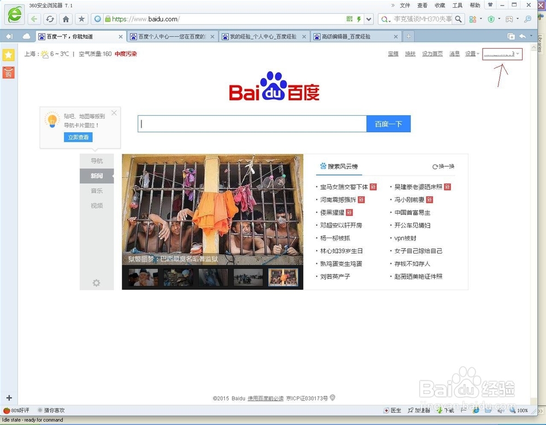Viewport: 546px width, 425px height.
Task: Open the 设置 dropdown on the Baidu homepage
Action: 471,54
